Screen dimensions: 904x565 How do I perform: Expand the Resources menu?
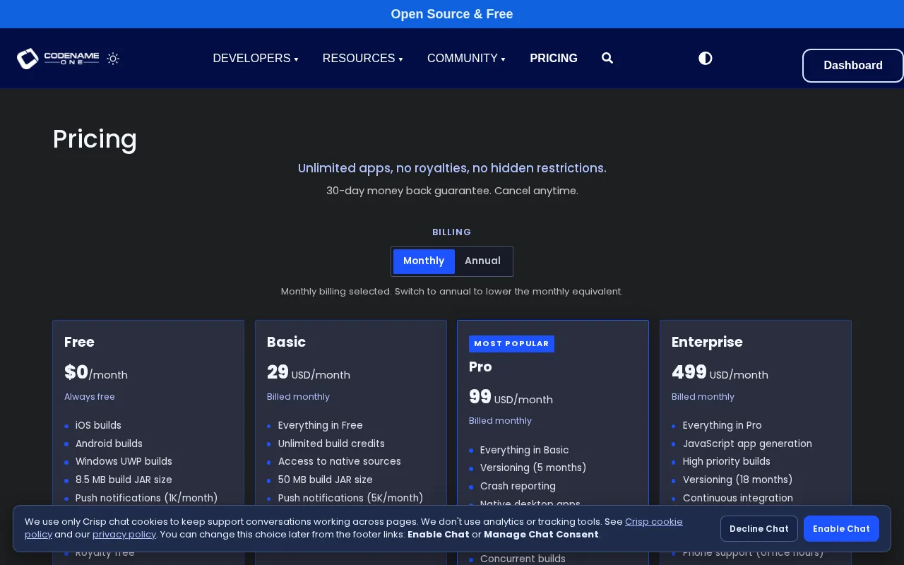[x=363, y=59]
